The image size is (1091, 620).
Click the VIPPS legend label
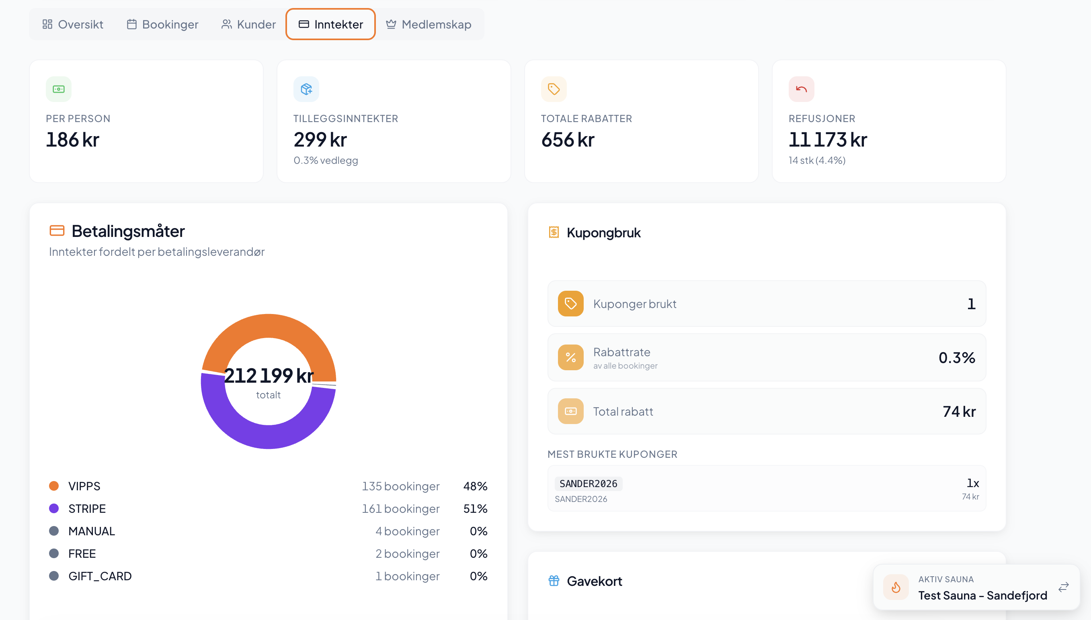pyautogui.click(x=84, y=486)
